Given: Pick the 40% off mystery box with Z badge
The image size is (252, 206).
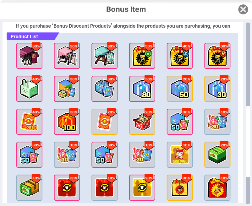Looking at the screenshot, I should [x=180, y=56].
